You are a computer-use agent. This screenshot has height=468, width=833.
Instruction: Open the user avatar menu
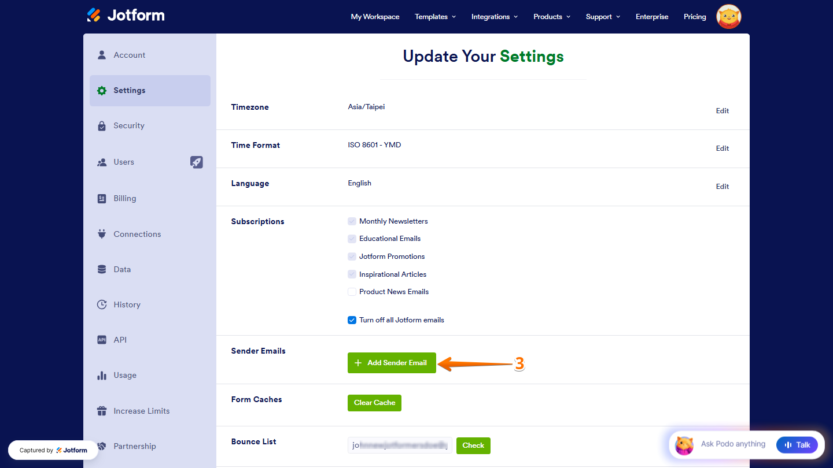pos(729,17)
